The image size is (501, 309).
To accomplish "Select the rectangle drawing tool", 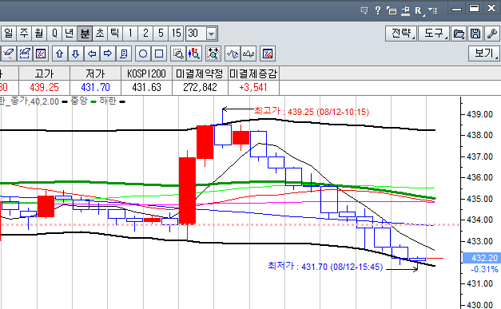I will (x=159, y=53).
